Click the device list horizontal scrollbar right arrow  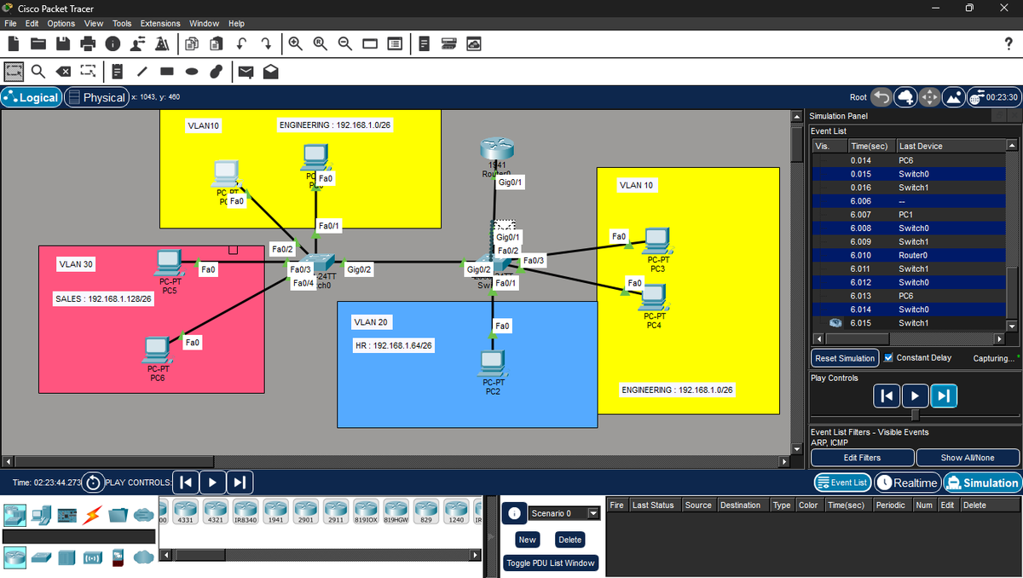point(477,556)
